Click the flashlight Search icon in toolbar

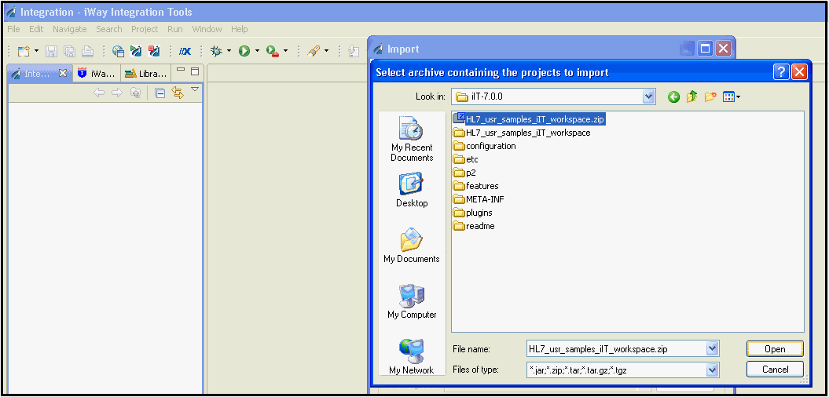(x=314, y=51)
